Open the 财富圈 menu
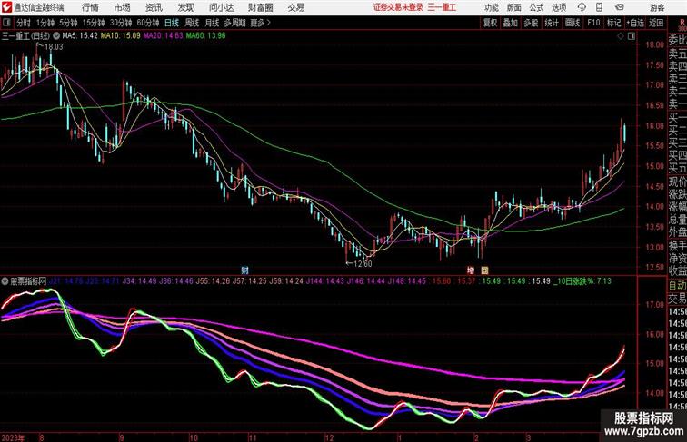 click(x=261, y=7)
